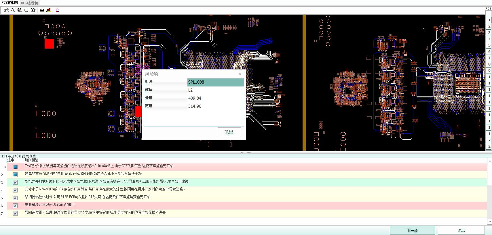Click the zoom in/out magnifier icon

[x=13, y=10]
